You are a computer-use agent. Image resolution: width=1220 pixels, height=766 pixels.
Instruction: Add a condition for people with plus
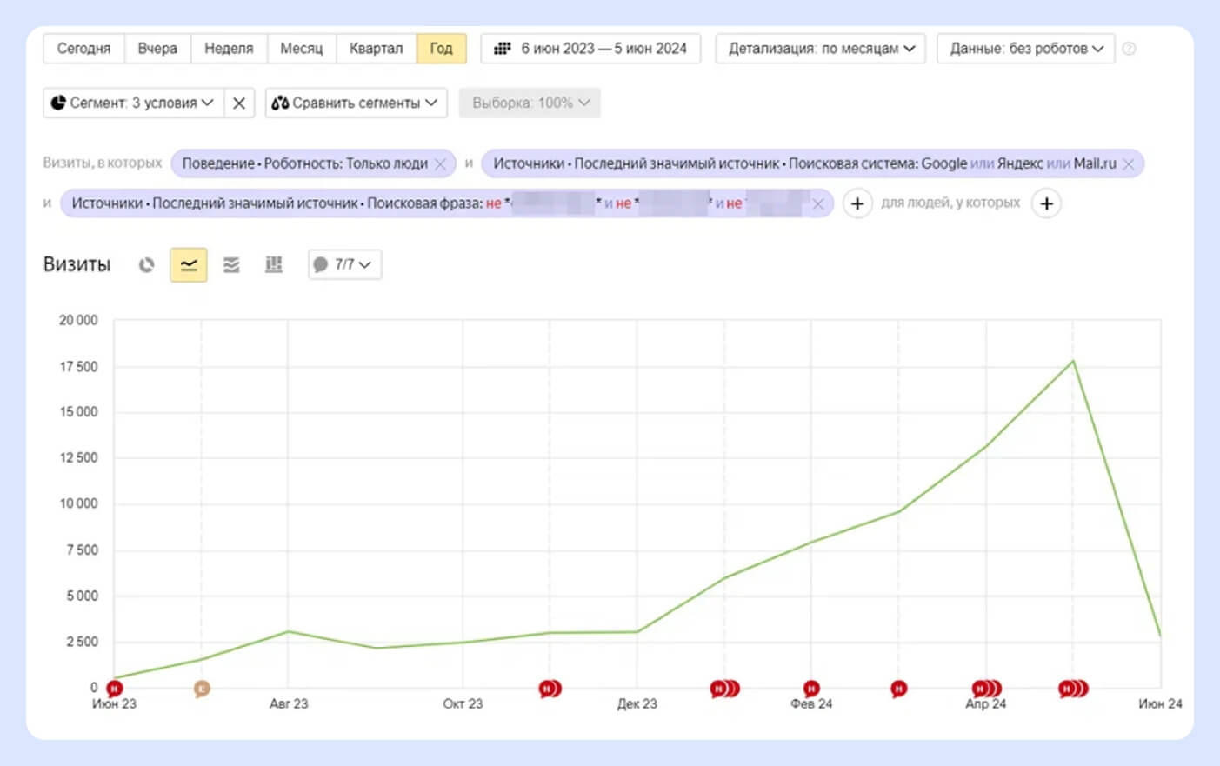click(1046, 203)
